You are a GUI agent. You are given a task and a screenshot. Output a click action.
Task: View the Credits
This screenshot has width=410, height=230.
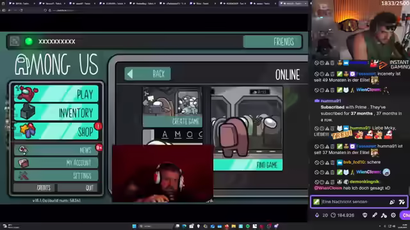coord(34,188)
